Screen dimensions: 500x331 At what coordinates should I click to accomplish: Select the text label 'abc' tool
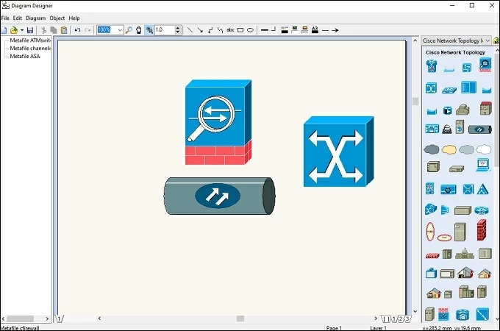[x=230, y=30]
